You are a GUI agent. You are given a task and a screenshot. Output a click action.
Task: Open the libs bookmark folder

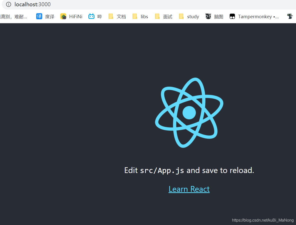tap(140, 16)
